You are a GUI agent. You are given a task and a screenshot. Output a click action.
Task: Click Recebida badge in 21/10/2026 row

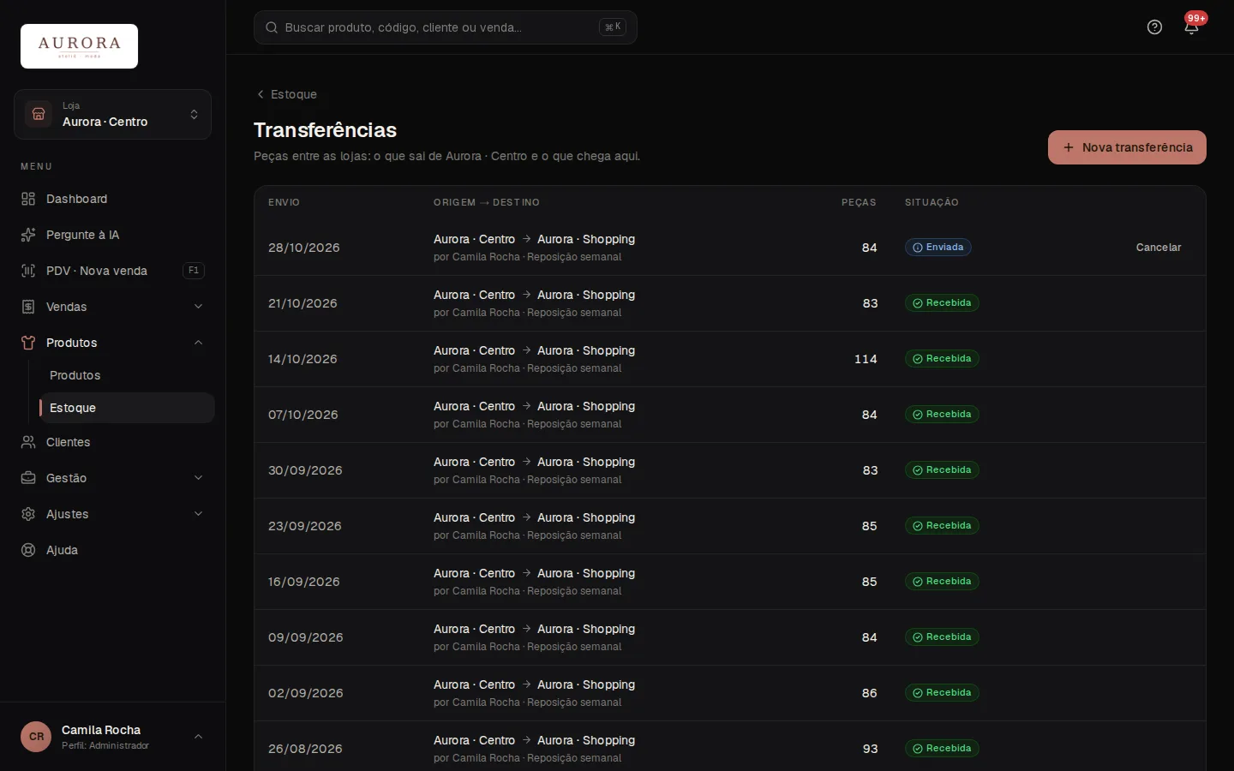tap(942, 303)
